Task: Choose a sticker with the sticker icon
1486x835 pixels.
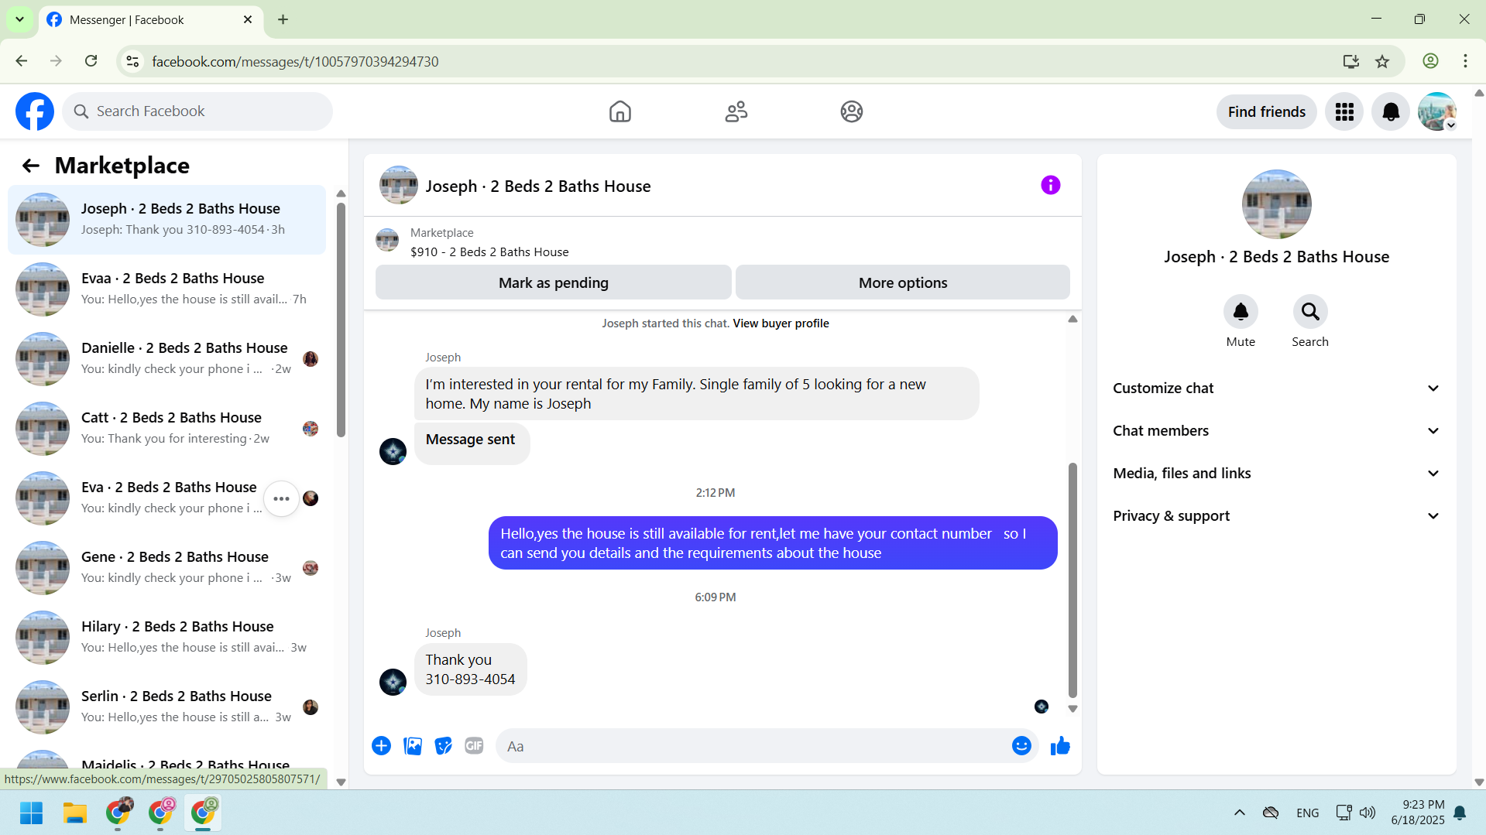Action: click(444, 746)
